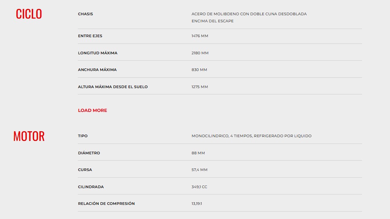
Task: Select the 2180 MM length value
Action: 200,53
